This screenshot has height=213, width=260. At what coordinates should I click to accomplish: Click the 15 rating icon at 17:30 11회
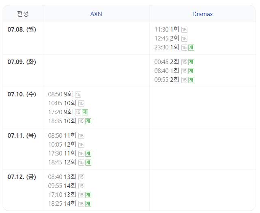coord(81,154)
